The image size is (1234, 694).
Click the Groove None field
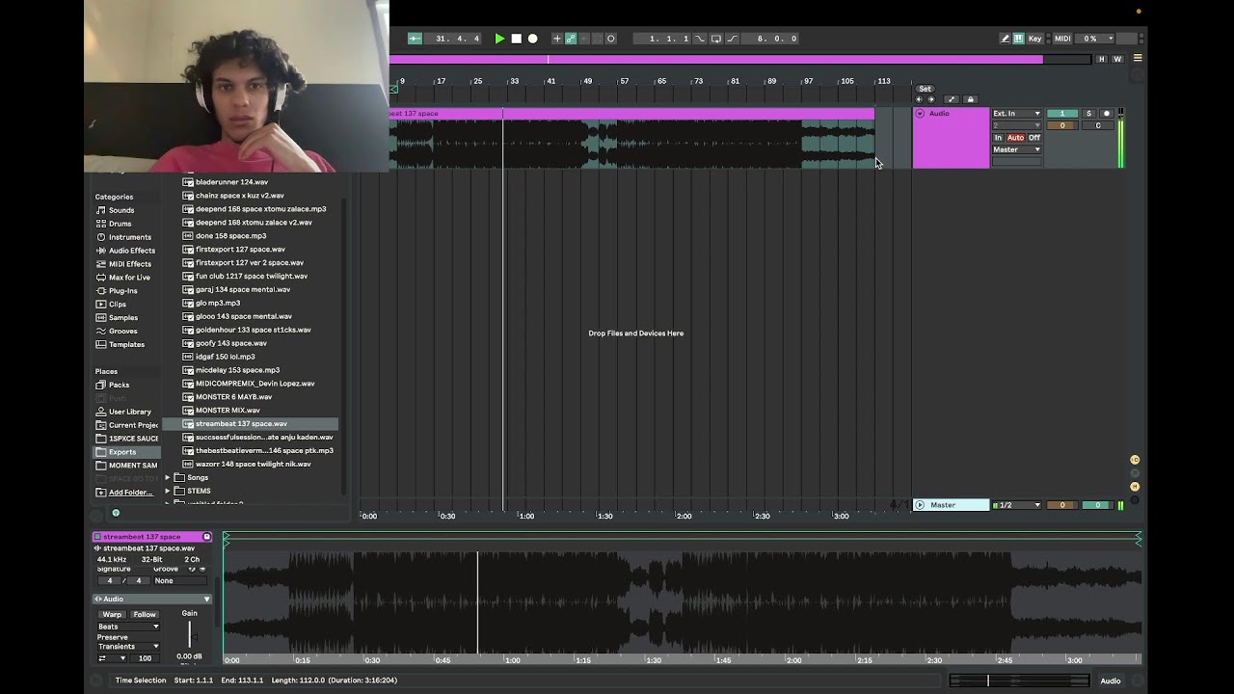pos(179,580)
